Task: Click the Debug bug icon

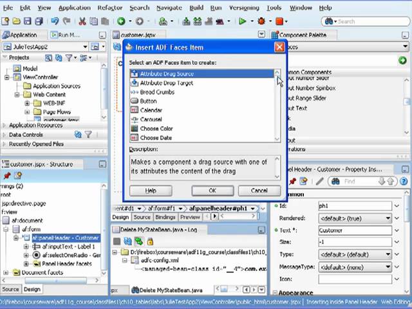Action: coord(261,21)
